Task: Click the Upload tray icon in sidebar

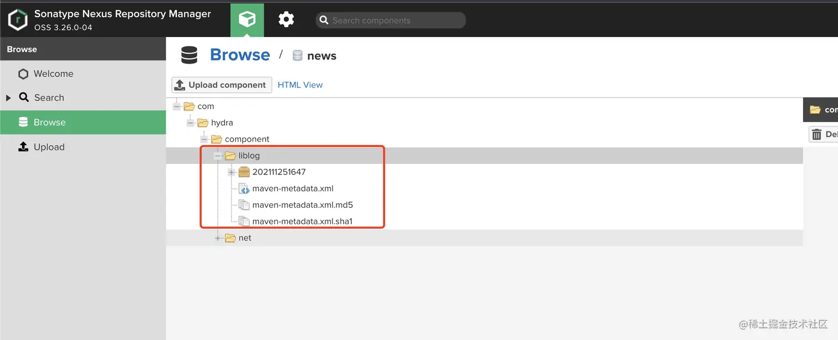Action: (x=23, y=147)
